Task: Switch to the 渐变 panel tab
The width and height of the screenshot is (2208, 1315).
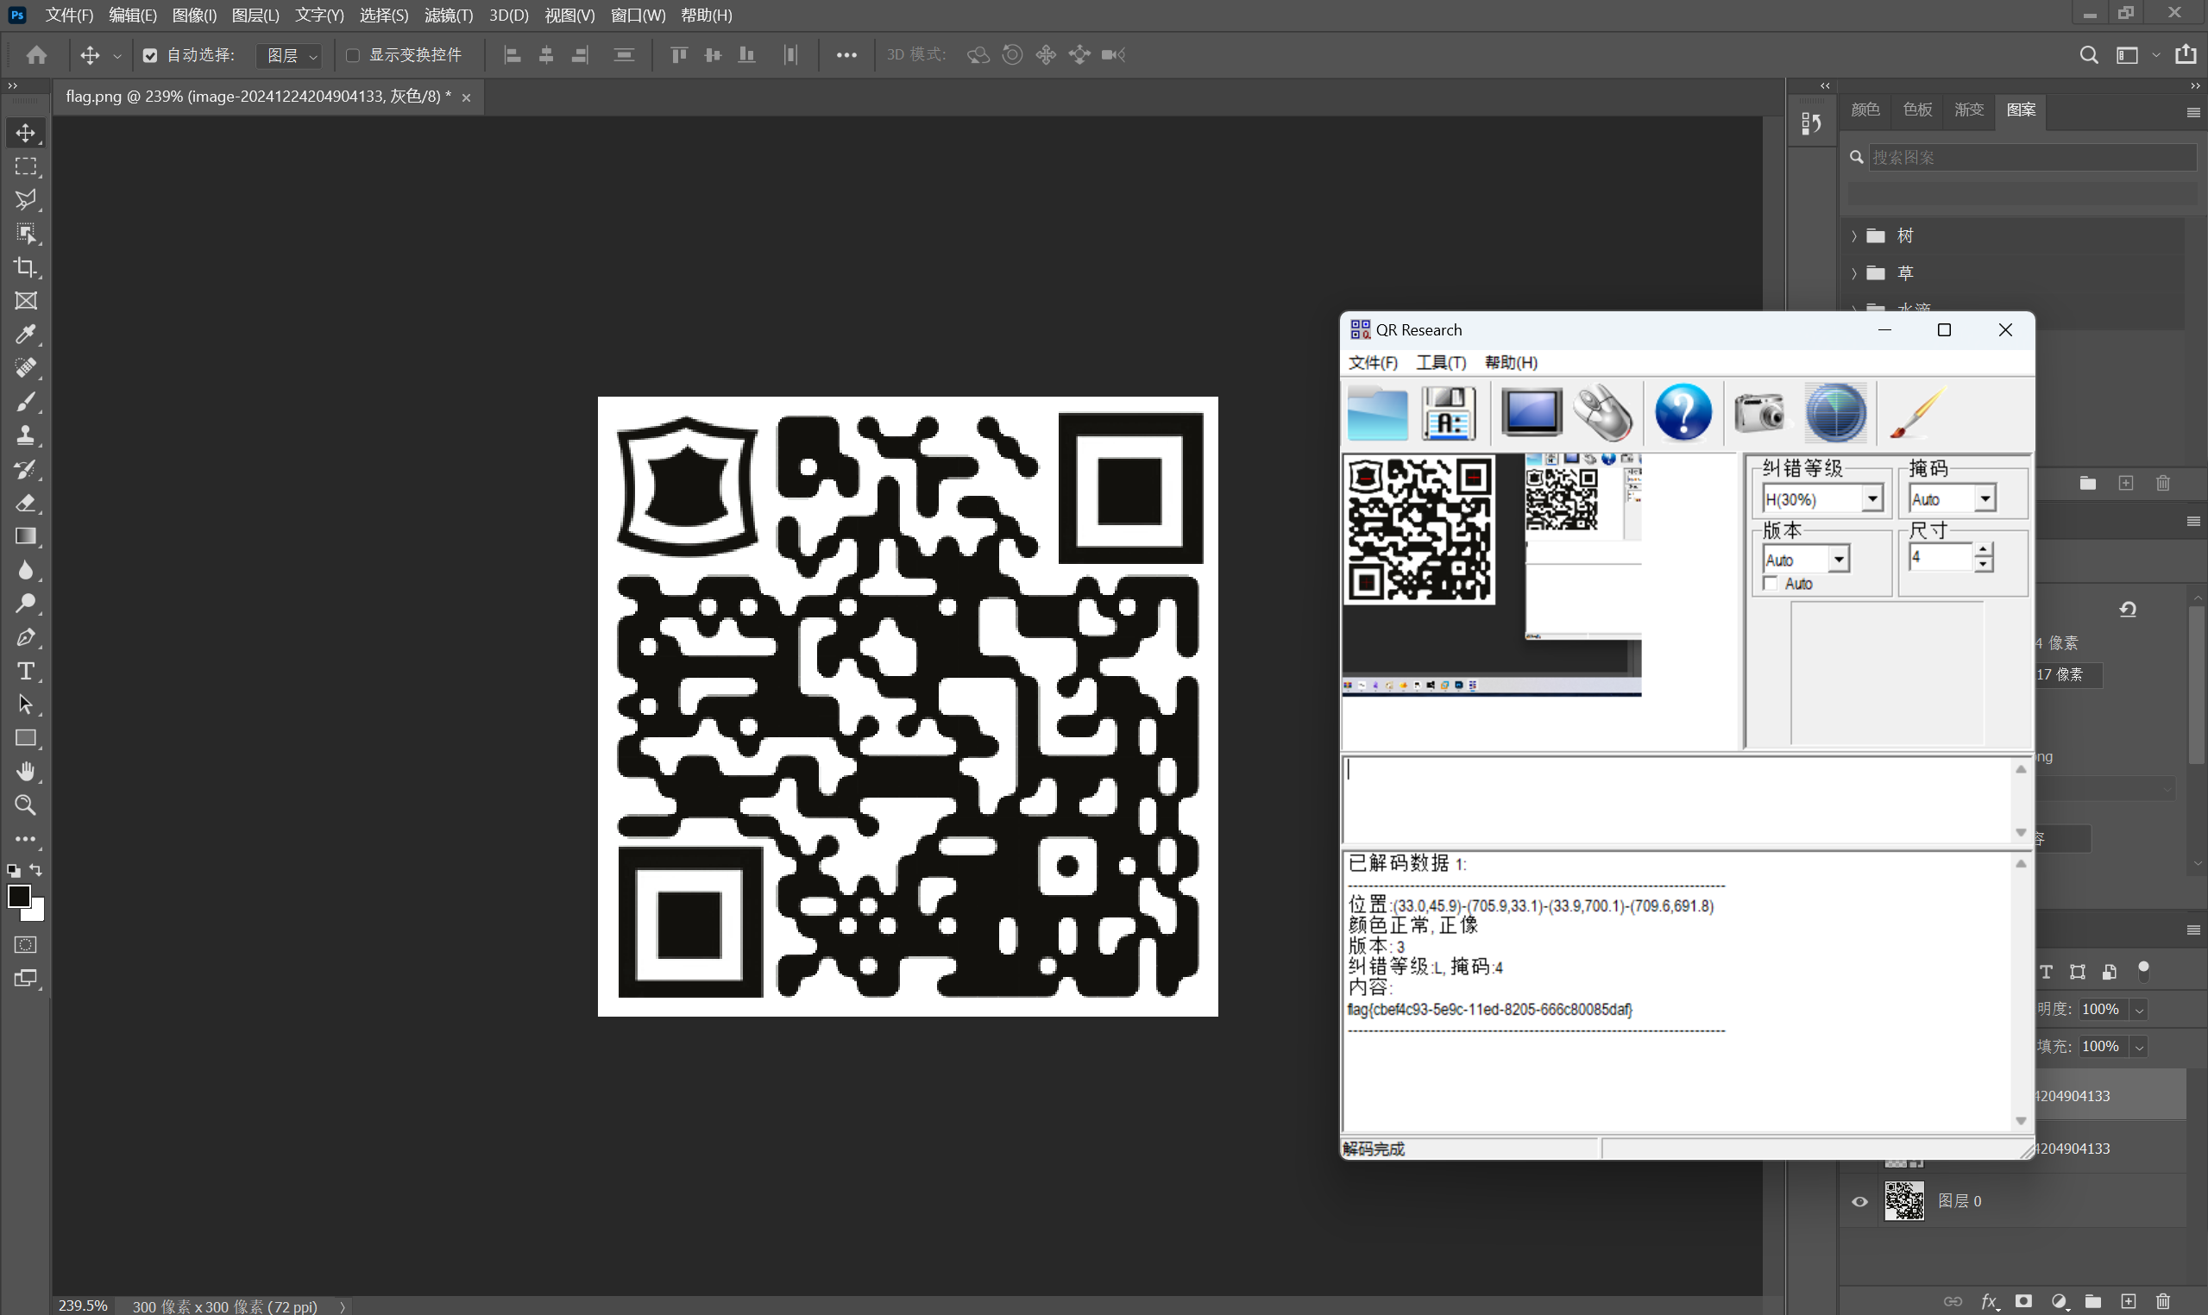Action: point(1970,110)
